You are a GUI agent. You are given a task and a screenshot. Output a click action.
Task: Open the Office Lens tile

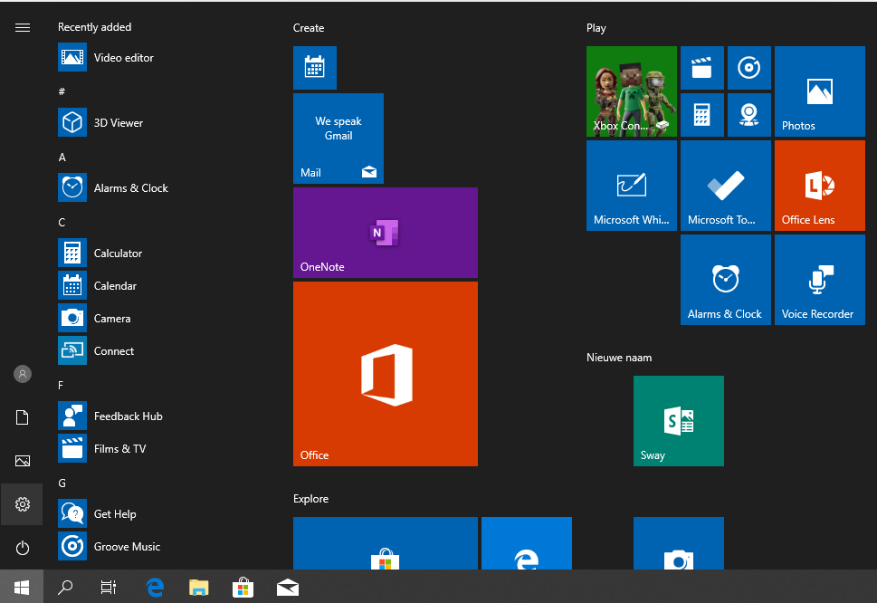(x=819, y=185)
